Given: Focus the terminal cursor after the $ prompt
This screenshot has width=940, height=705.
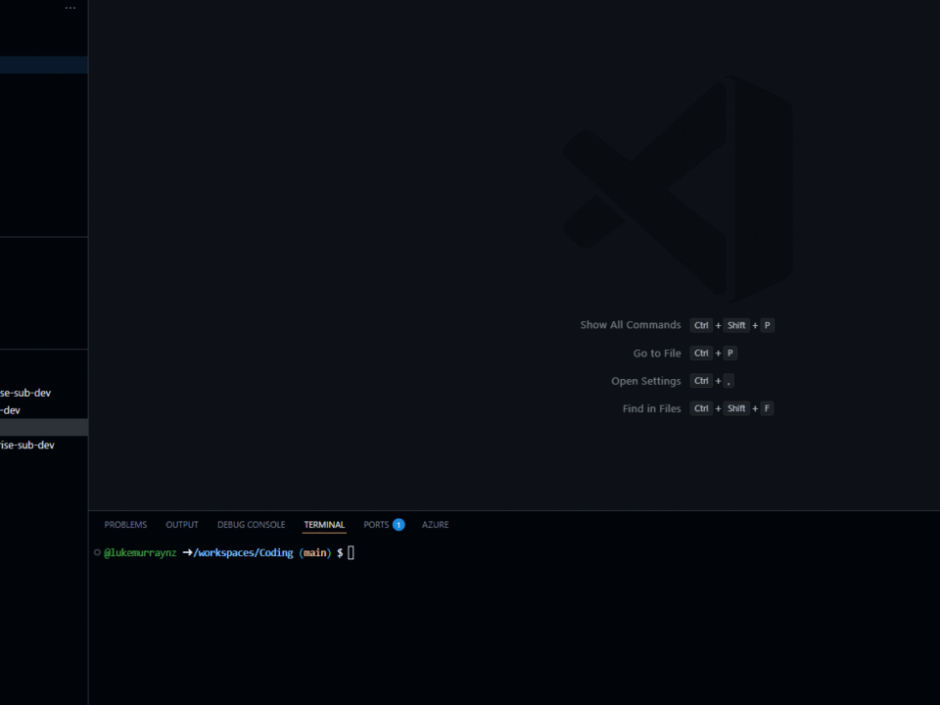Looking at the screenshot, I should [352, 552].
